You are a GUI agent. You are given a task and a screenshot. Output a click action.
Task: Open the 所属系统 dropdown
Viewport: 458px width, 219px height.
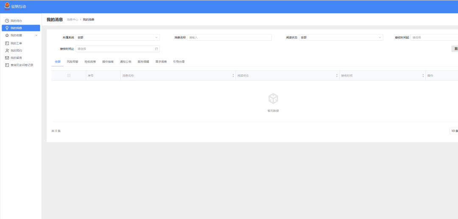point(118,37)
